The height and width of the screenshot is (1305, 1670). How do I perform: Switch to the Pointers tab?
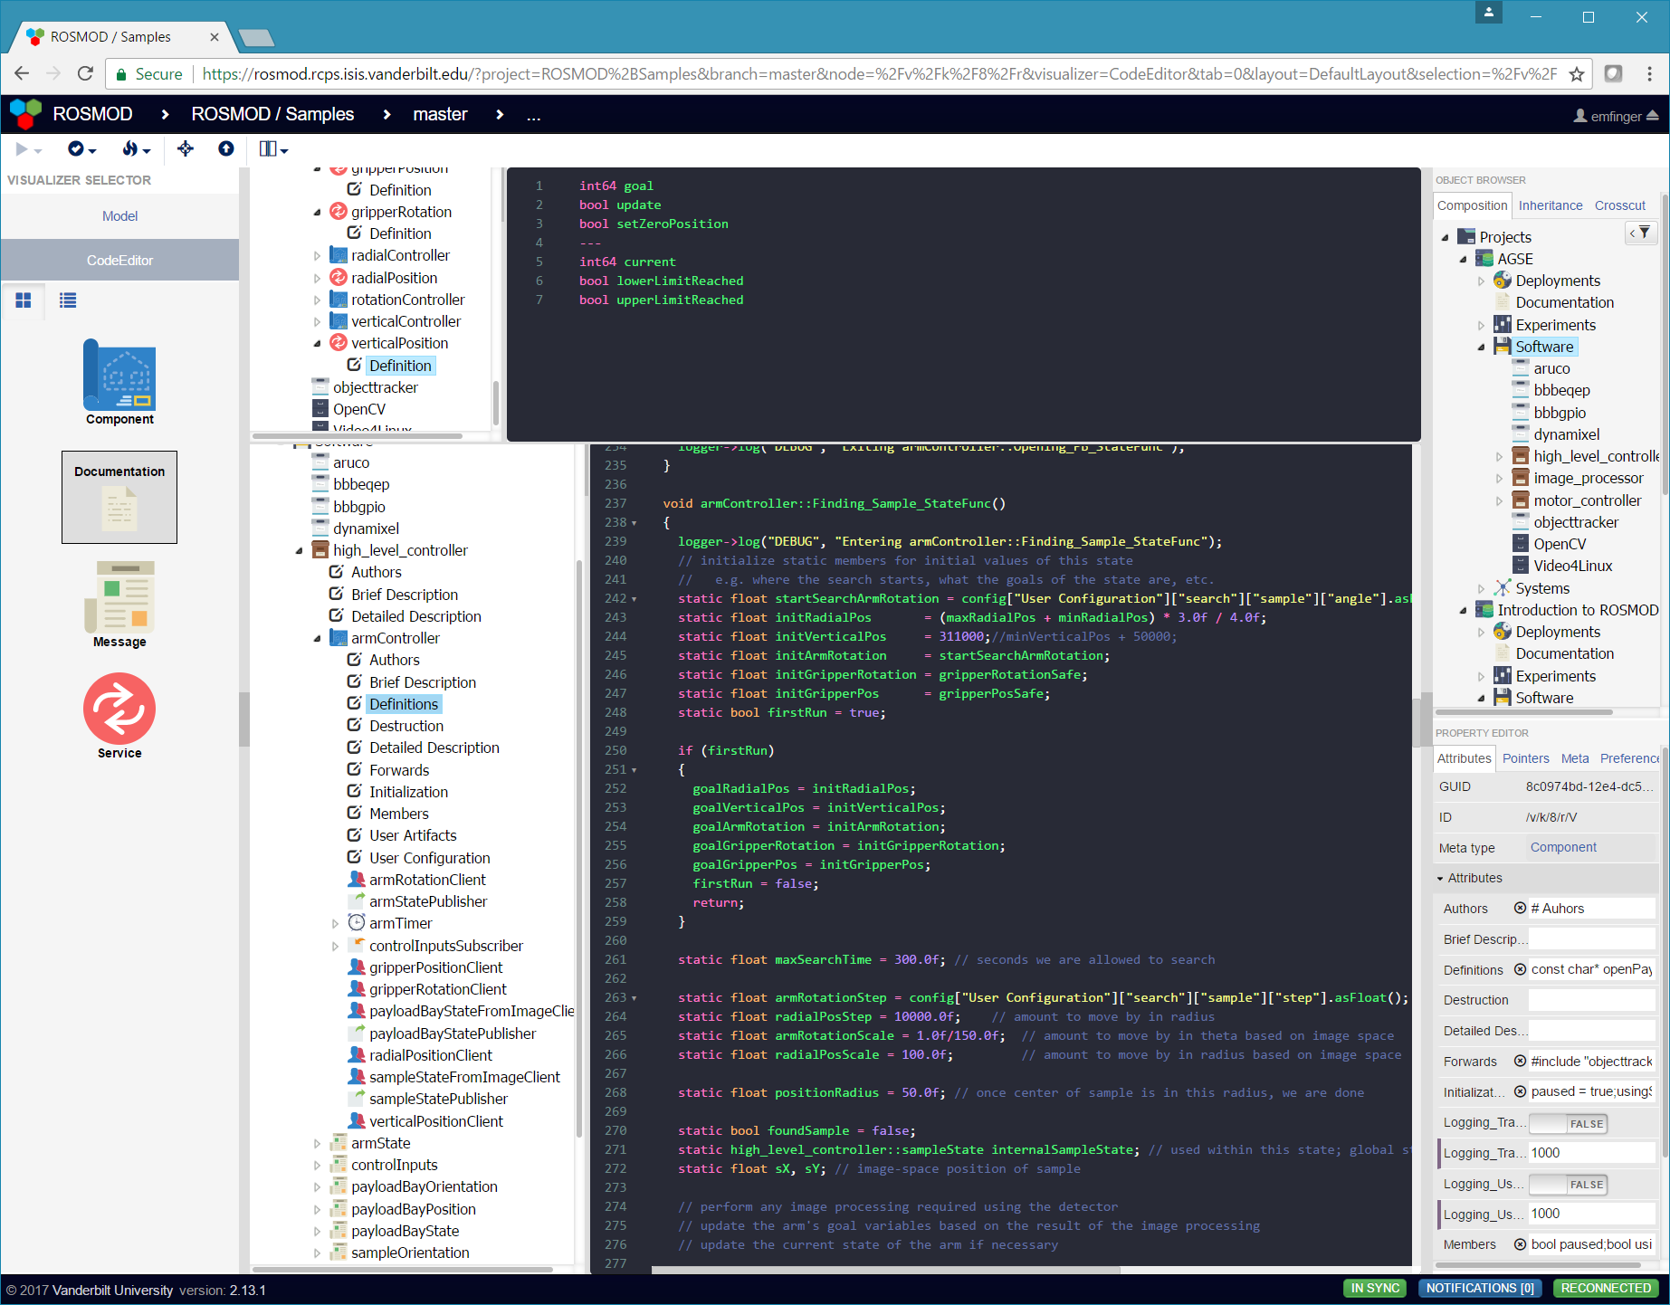point(1526,758)
